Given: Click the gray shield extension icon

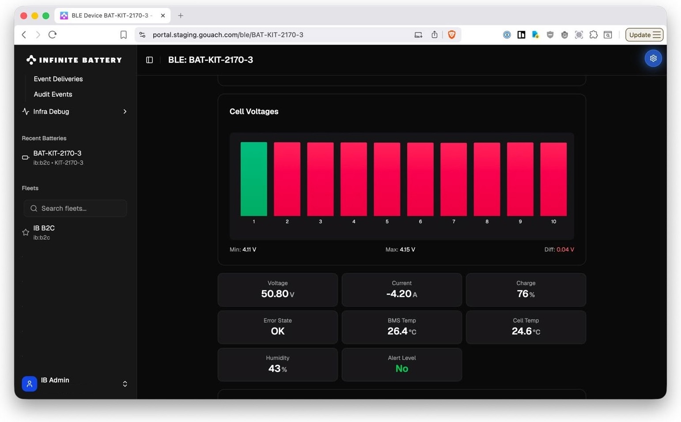Looking at the screenshot, I should coord(550,34).
